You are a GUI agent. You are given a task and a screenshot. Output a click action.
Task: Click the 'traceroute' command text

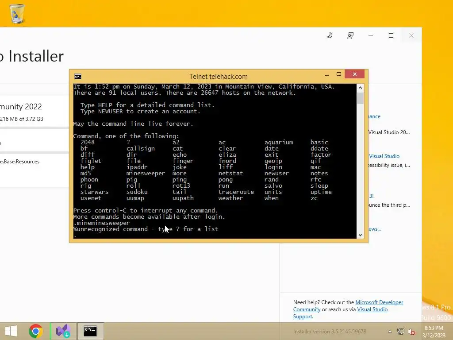click(x=236, y=192)
